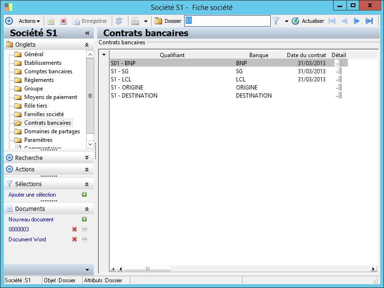The height and width of the screenshot is (288, 384).
Task: Click the filter funnel icon in toolbar
Action: [276, 21]
